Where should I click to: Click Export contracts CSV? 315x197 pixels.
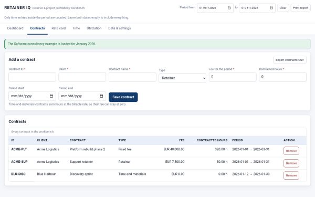click(290, 60)
